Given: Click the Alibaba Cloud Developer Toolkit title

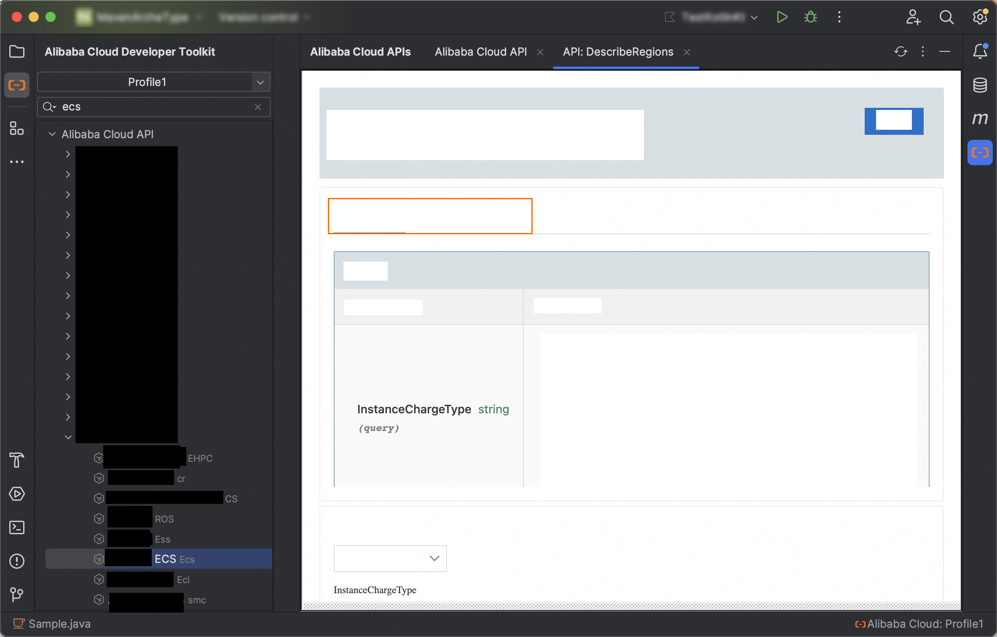Looking at the screenshot, I should (130, 51).
